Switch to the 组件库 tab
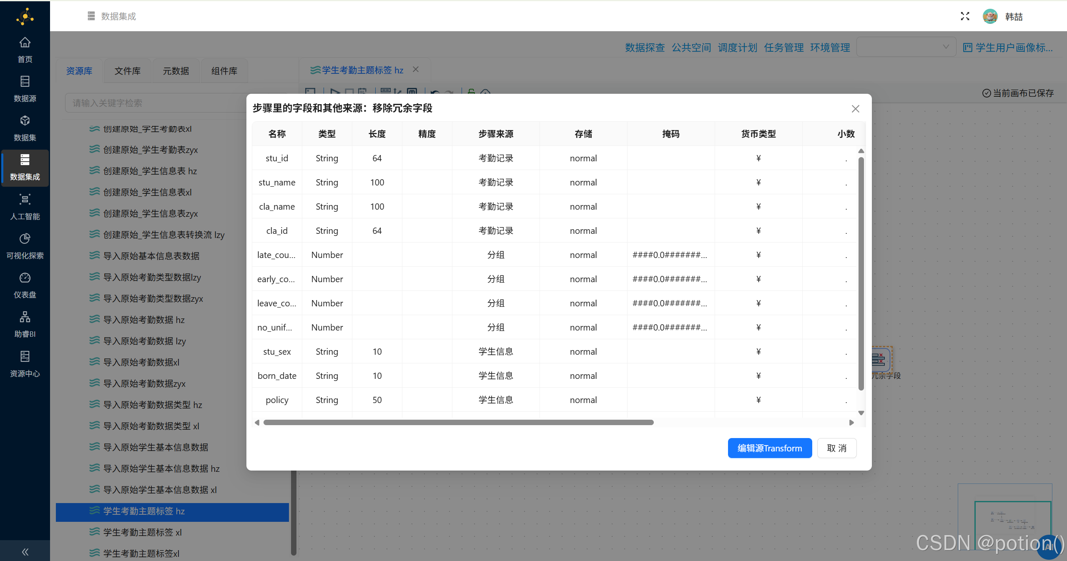This screenshot has width=1067, height=561. 224,71
